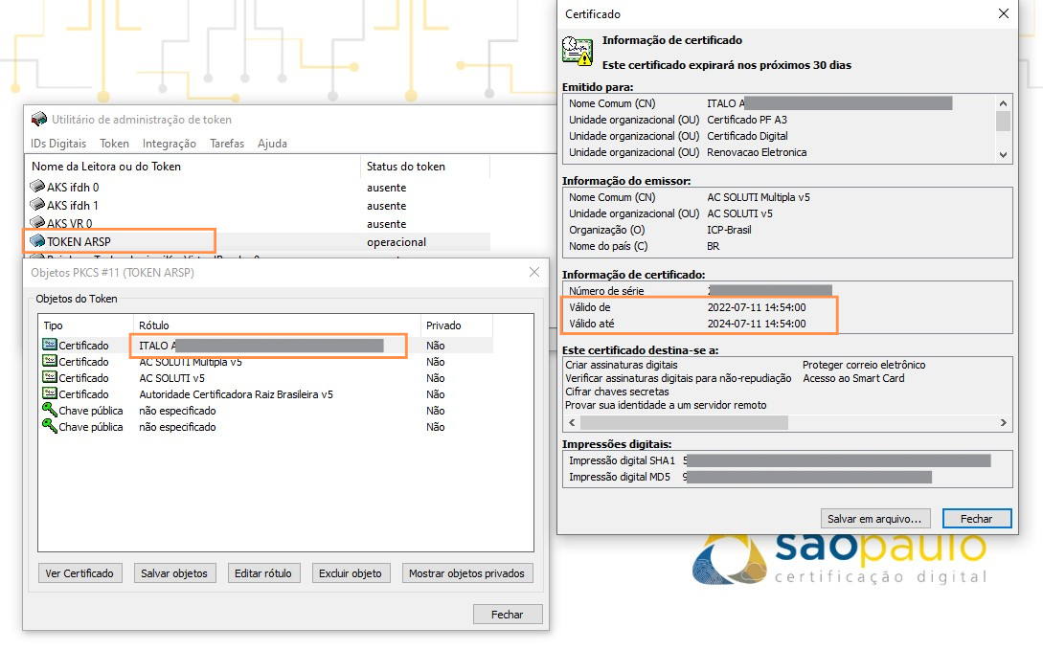Click the Certificado PF A3 value

pos(747,120)
